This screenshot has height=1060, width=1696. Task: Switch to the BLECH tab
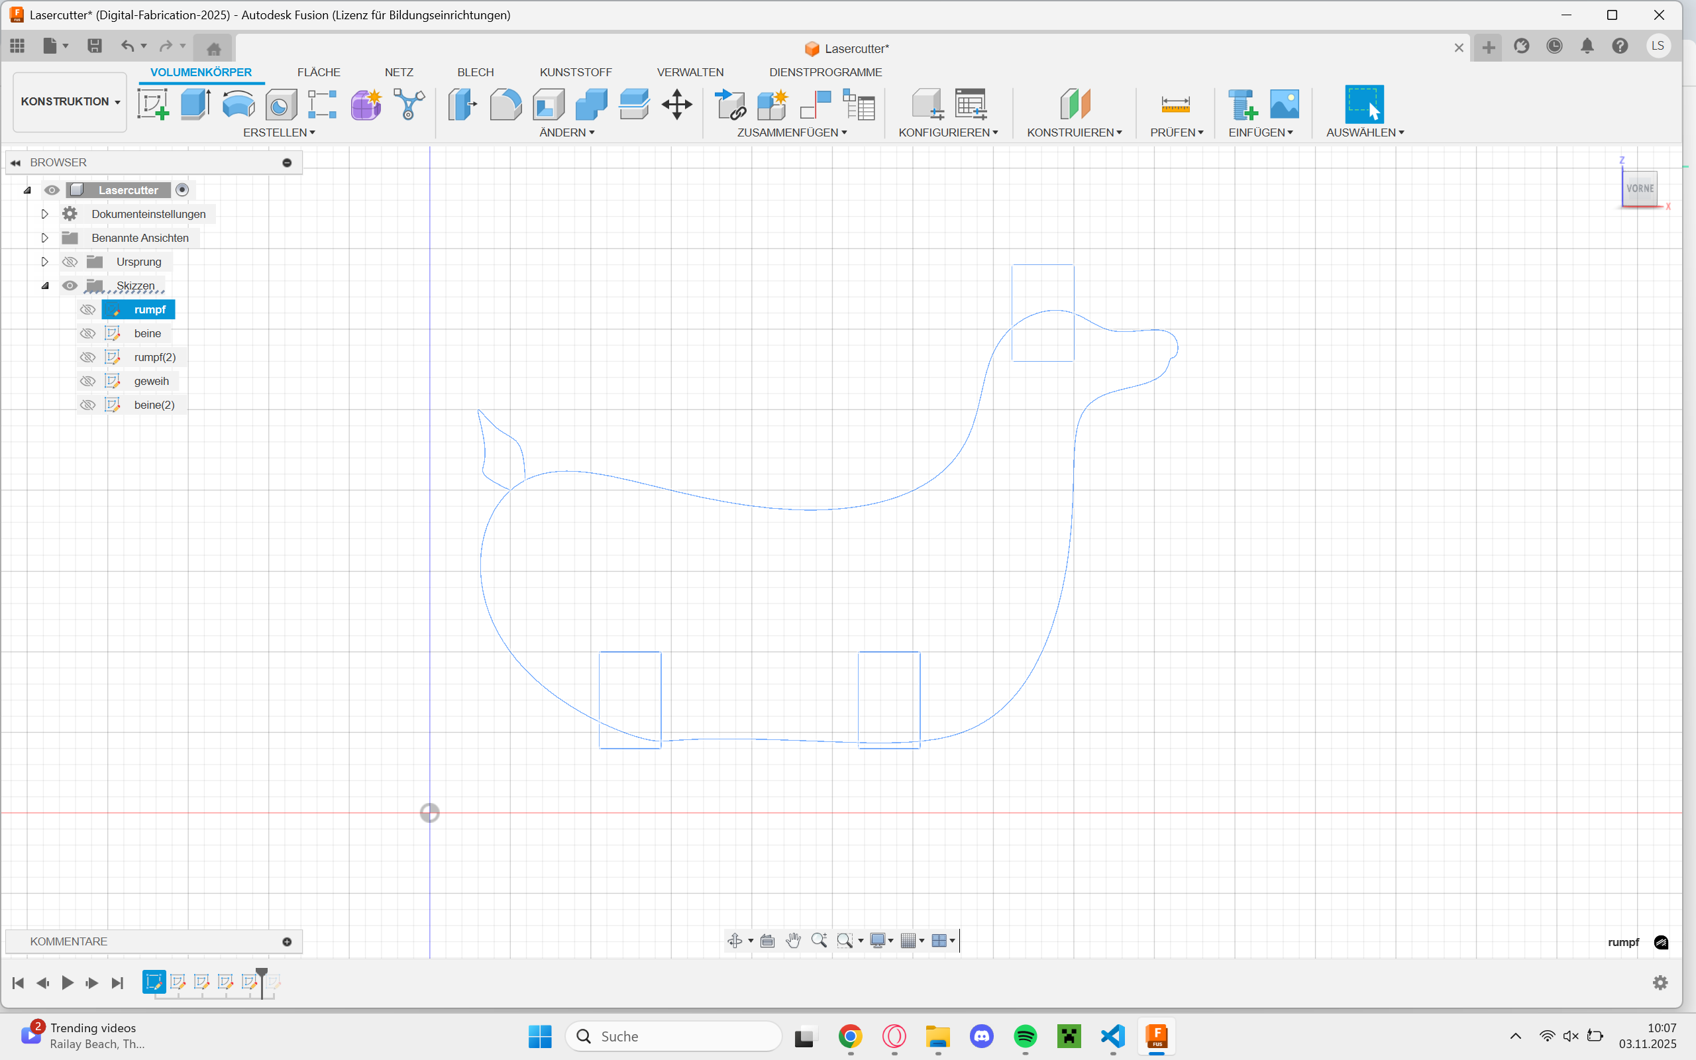pos(475,72)
